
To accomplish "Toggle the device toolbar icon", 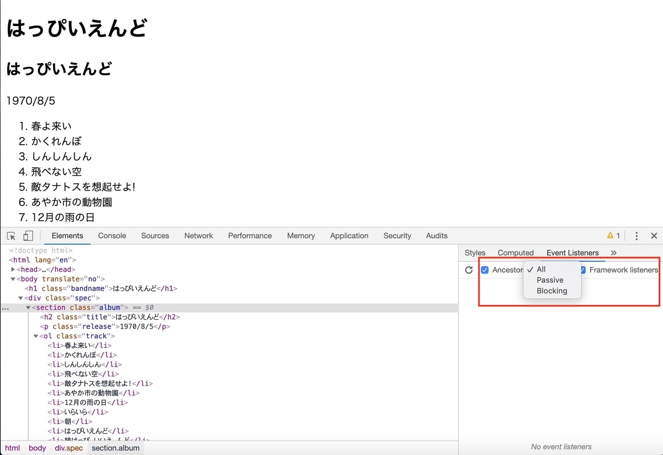I will (28, 236).
